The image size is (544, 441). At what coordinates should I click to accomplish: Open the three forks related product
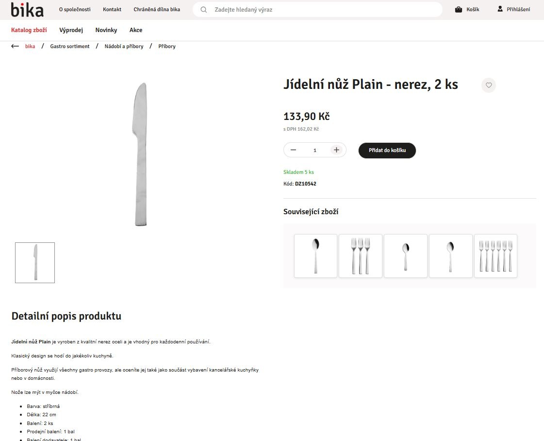coord(361,256)
